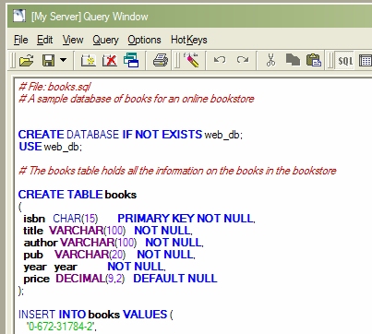Viewport: 372px width, 334px height.
Task: Click the save floppy disk icon
Action: (x=48, y=60)
